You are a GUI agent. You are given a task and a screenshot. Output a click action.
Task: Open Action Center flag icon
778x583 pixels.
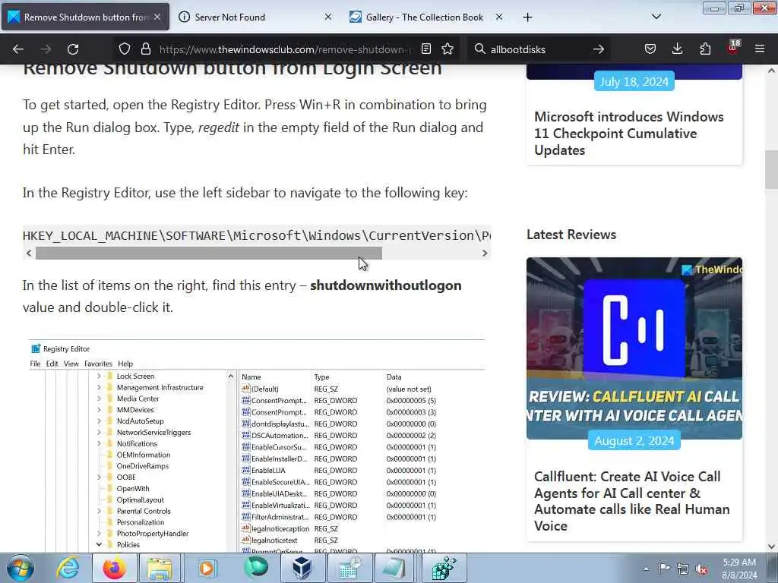(664, 568)
